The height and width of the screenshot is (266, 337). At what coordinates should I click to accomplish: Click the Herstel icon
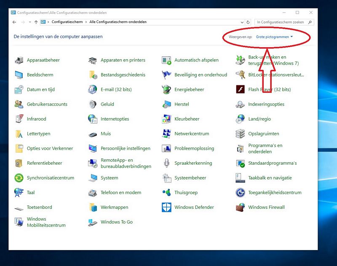click(166, 104)
